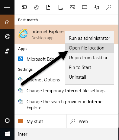Open the Microsoft Edge app result
119x140 pixels.
(x=40, y=59)
